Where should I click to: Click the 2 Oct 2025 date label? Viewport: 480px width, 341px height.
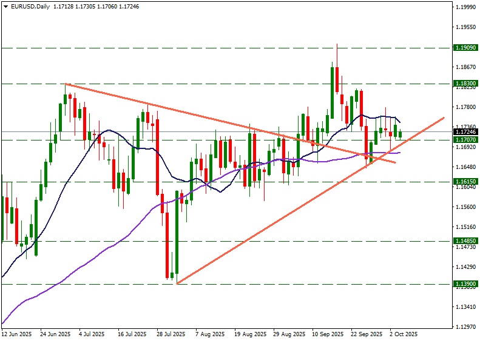coord(403,334)
